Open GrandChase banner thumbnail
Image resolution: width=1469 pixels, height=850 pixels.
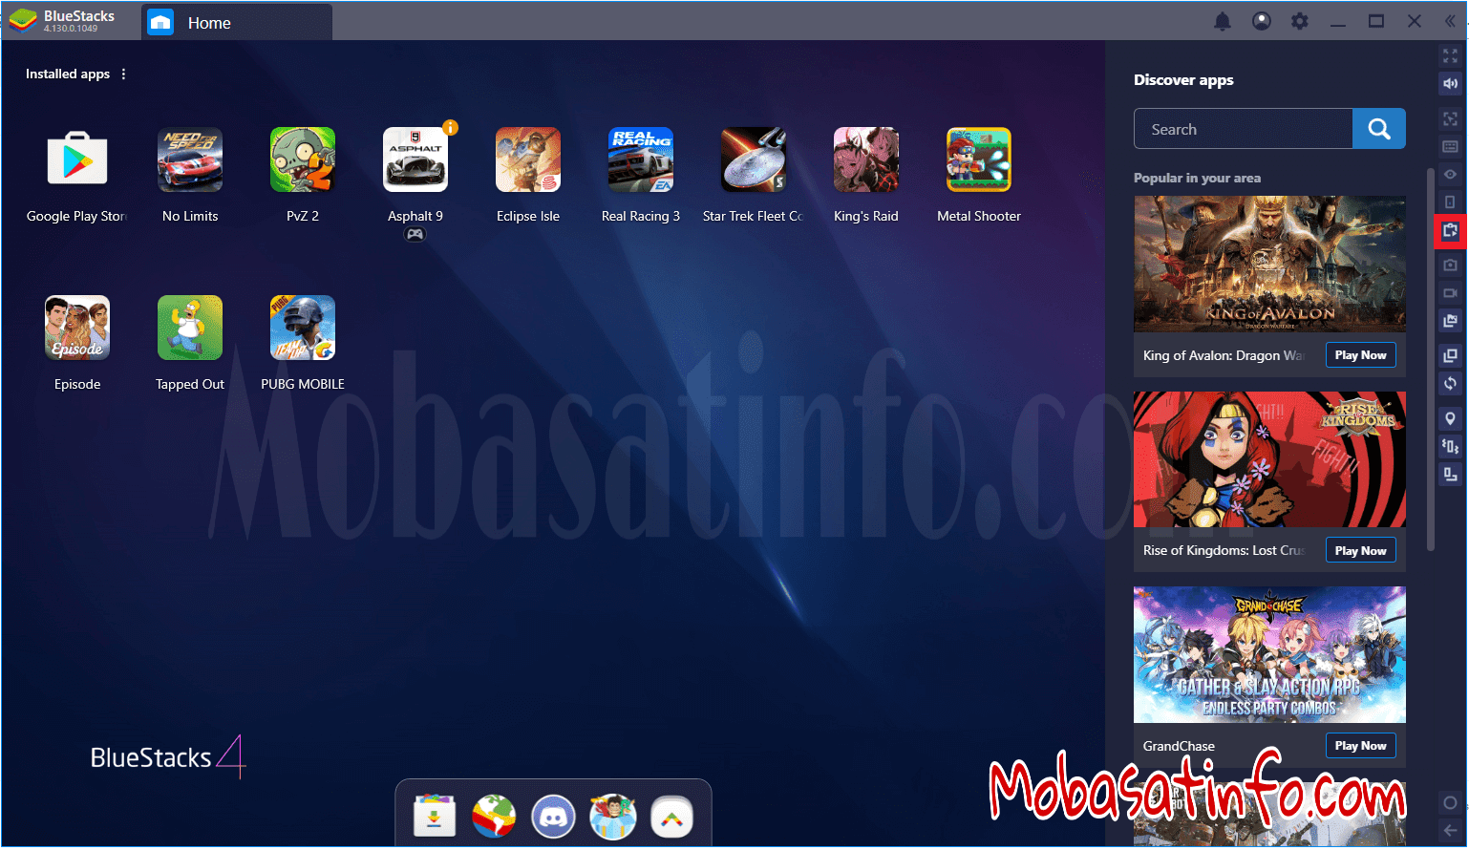tap(1269, 654)
